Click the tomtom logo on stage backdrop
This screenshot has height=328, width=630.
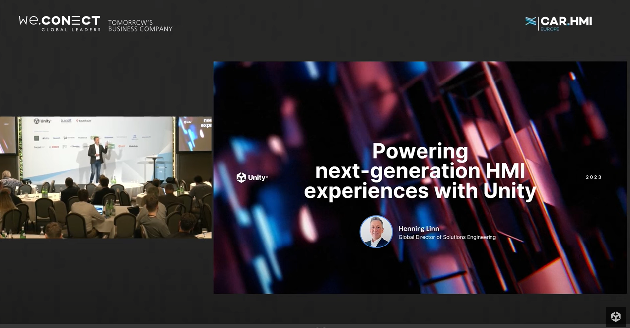click(84, 121)
